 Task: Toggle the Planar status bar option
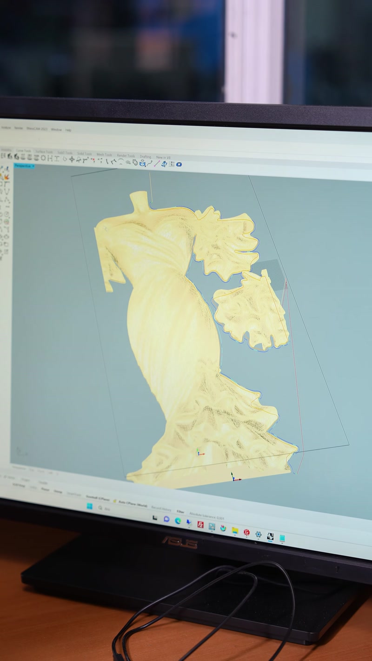[45, 489]
